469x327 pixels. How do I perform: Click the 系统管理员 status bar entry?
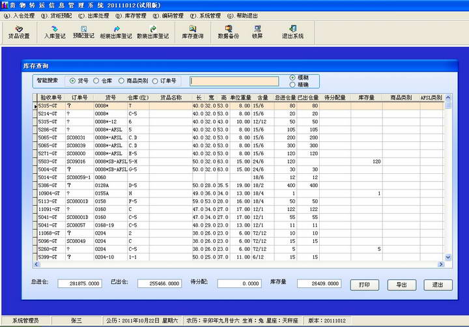(25, 320)
